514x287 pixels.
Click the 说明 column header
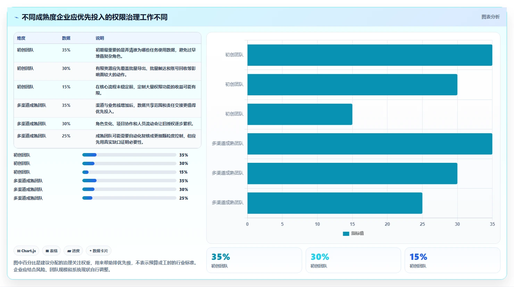tap(100, 38)
